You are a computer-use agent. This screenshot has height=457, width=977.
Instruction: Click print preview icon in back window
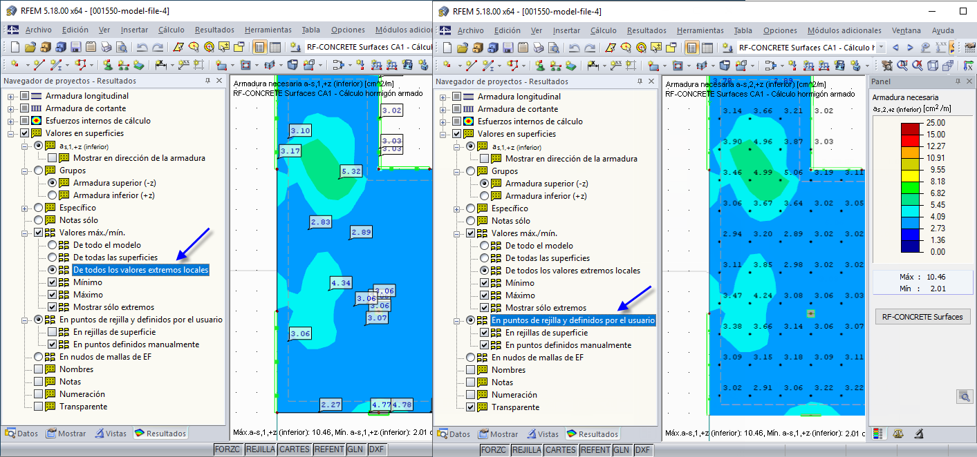120,47
